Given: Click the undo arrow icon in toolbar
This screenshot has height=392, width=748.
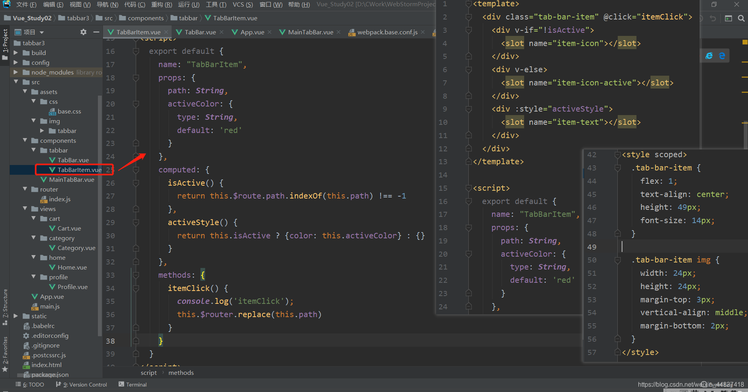Looking at the screenshot, I should [x=713, y=18].
